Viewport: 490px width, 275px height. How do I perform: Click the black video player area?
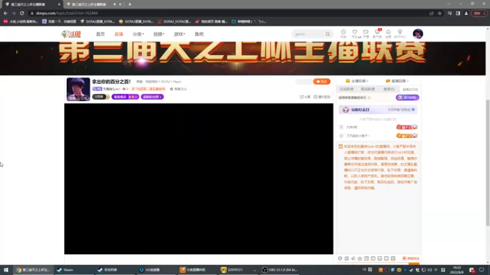198,179
